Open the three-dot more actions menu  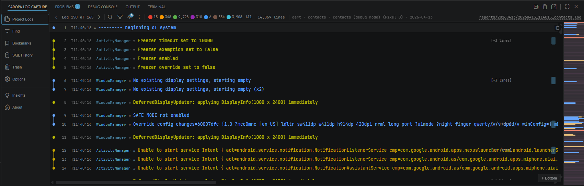coord(139,17)
